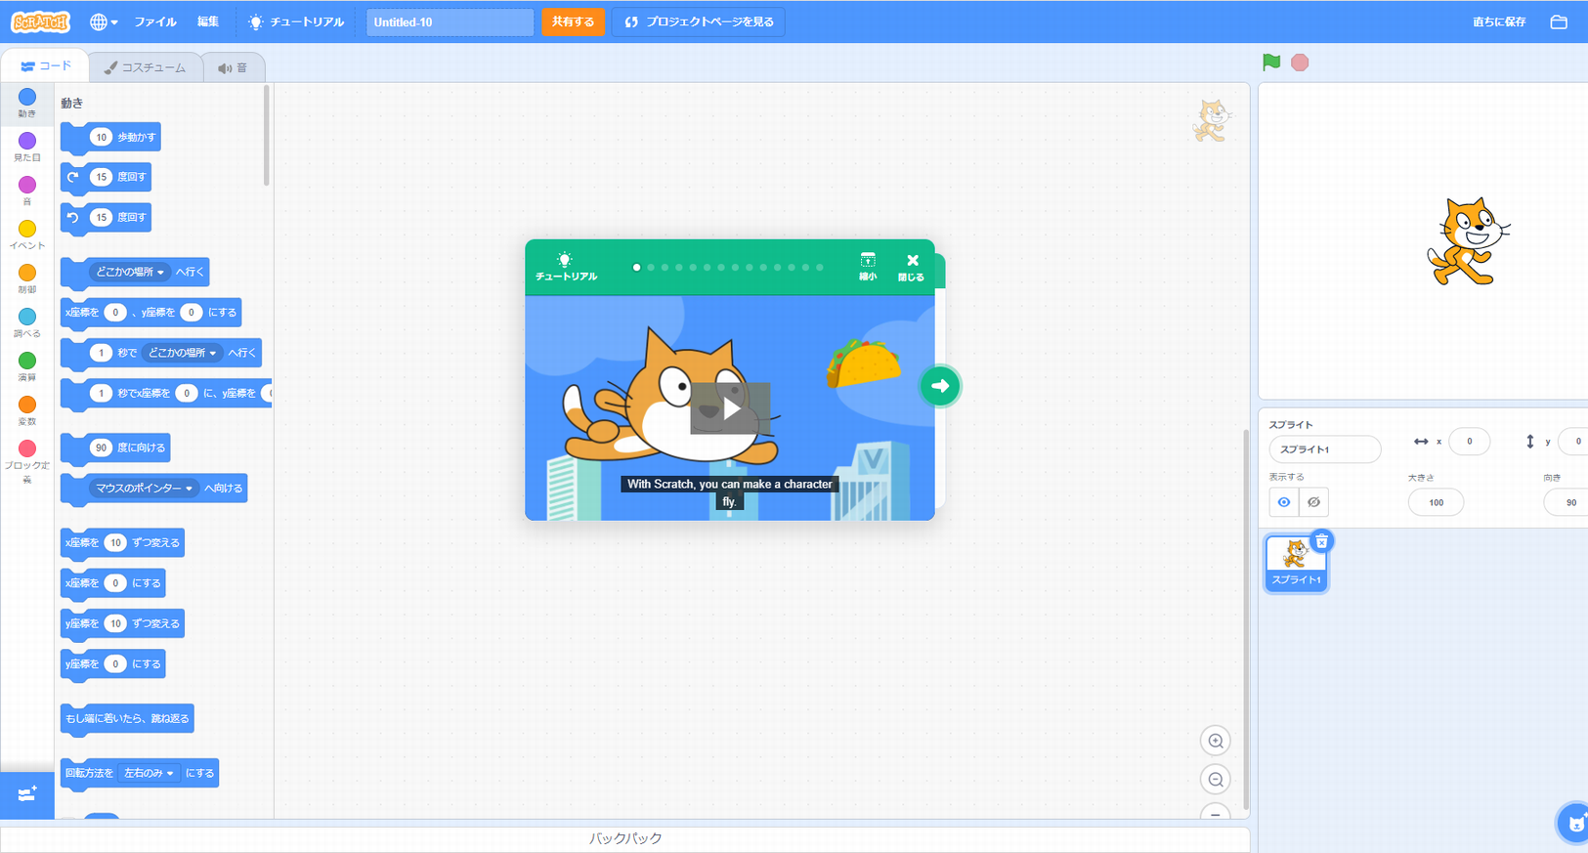This screenshot has width=1588, height=853.
Task: Click x座標を 10 ずつ変える block
Action: point(122,542)
